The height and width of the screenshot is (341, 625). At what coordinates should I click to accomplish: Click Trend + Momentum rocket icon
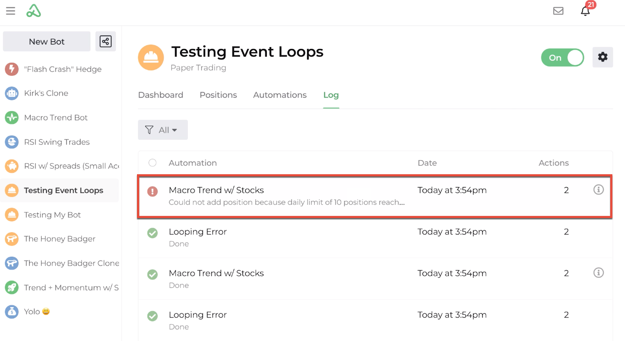click(x=12, y=288)
